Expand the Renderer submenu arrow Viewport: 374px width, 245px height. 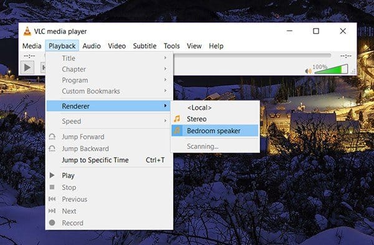(x=165, y=106)
